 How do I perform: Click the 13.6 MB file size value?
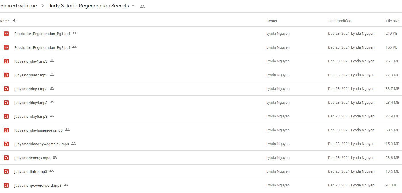point(393,171)
